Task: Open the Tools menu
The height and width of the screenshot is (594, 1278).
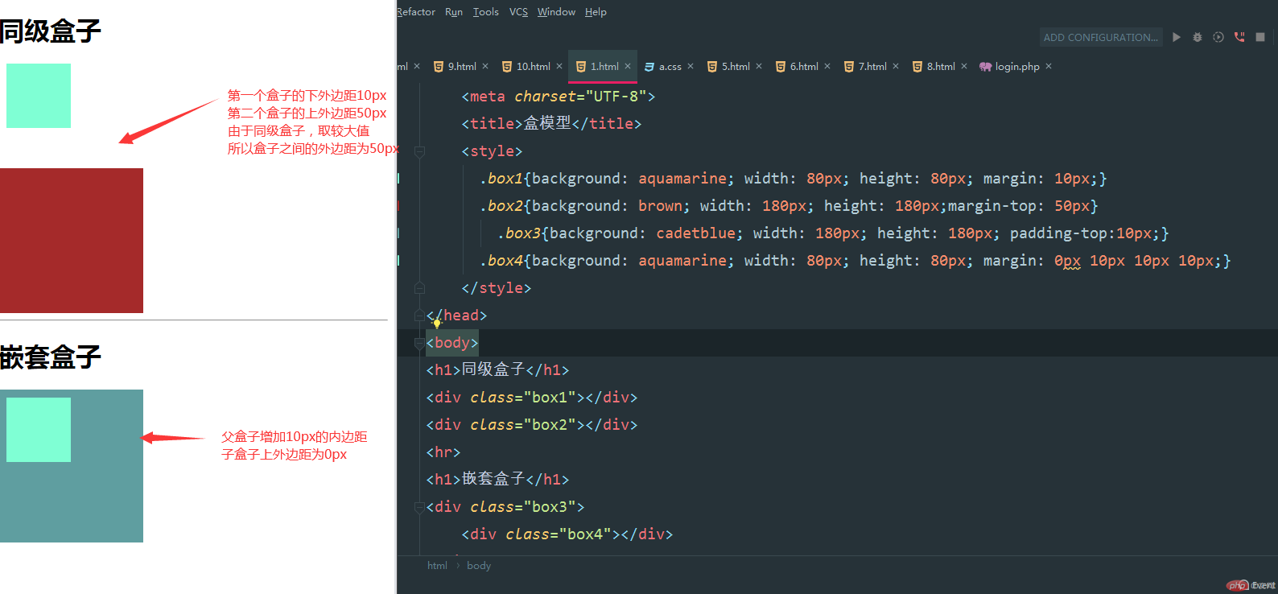Action: coord(486,12)
